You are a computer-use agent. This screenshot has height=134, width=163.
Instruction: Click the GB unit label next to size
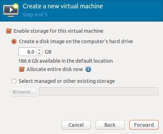[x=48, y=52]
